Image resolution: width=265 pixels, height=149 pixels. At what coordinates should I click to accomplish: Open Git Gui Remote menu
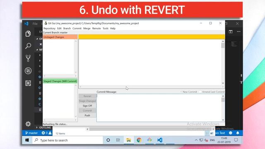tap(96, 29)
